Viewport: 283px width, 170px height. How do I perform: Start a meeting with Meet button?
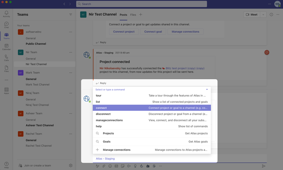click(252, 15)
